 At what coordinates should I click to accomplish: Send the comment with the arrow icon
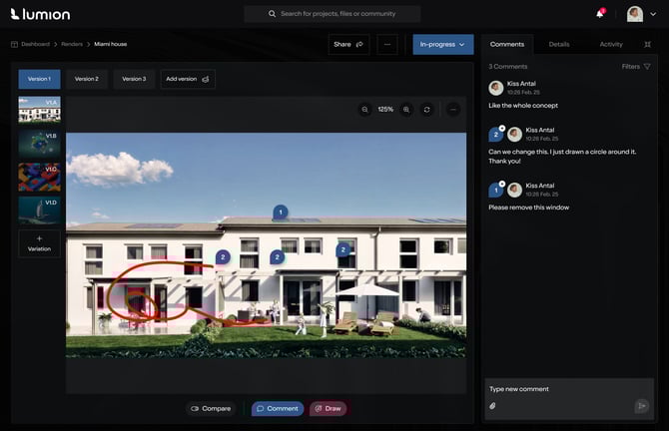coord(641,406)
